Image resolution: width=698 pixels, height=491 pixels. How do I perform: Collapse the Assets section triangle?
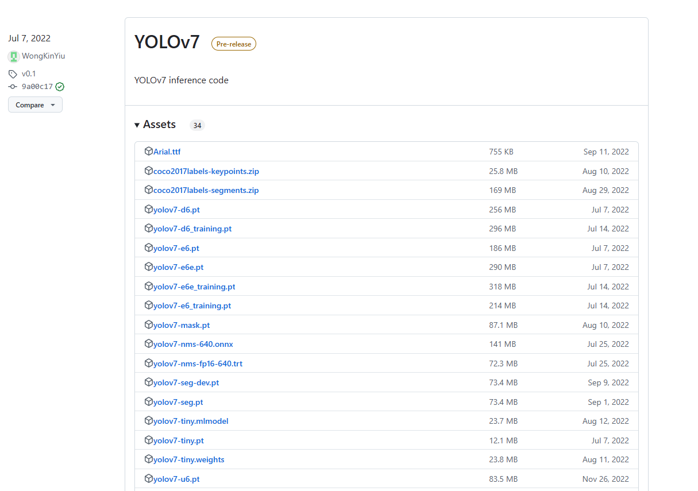(x=137, y=125)
